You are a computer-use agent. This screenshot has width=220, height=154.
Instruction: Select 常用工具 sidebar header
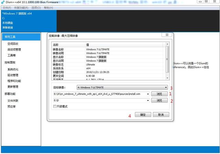point(21,37)
